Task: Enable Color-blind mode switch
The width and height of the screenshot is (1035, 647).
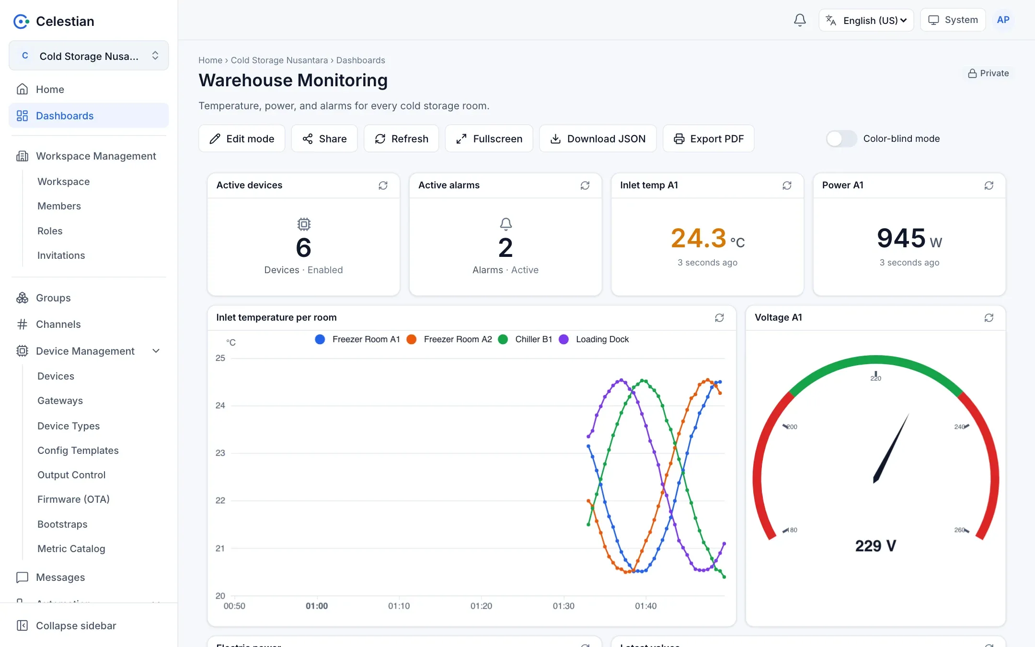Action: [x=841, y=139]
